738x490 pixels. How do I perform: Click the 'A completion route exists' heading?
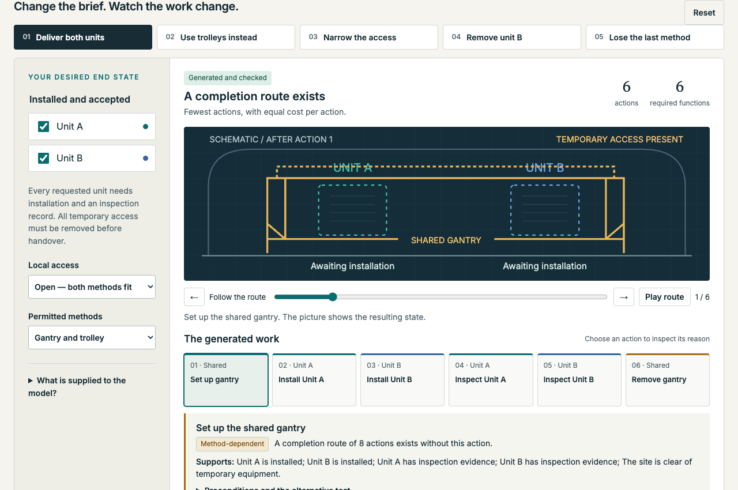click(x=255, y=96)
